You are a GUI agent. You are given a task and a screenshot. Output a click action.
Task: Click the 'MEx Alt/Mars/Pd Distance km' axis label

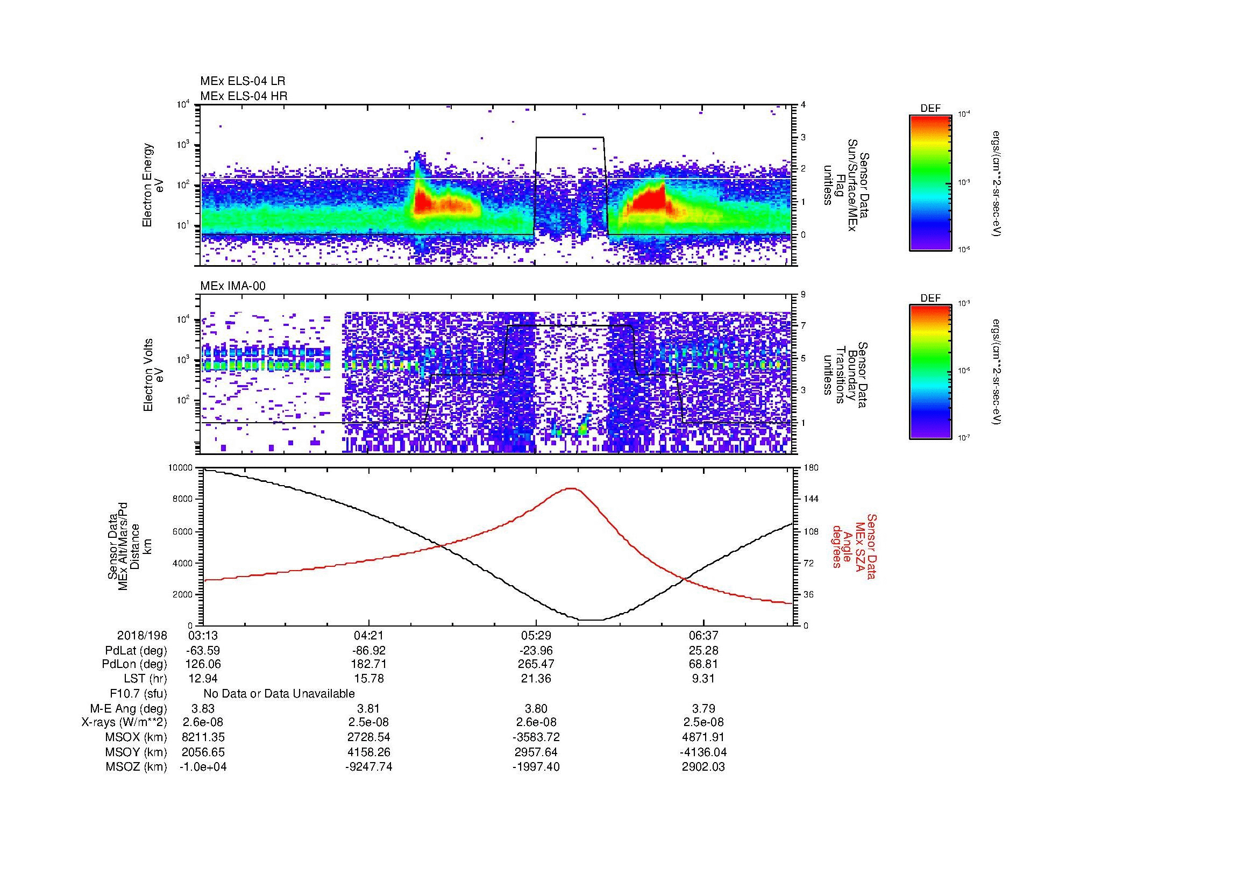point(129,546)
